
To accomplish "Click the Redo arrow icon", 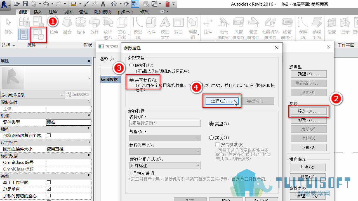I will [58, 4].
